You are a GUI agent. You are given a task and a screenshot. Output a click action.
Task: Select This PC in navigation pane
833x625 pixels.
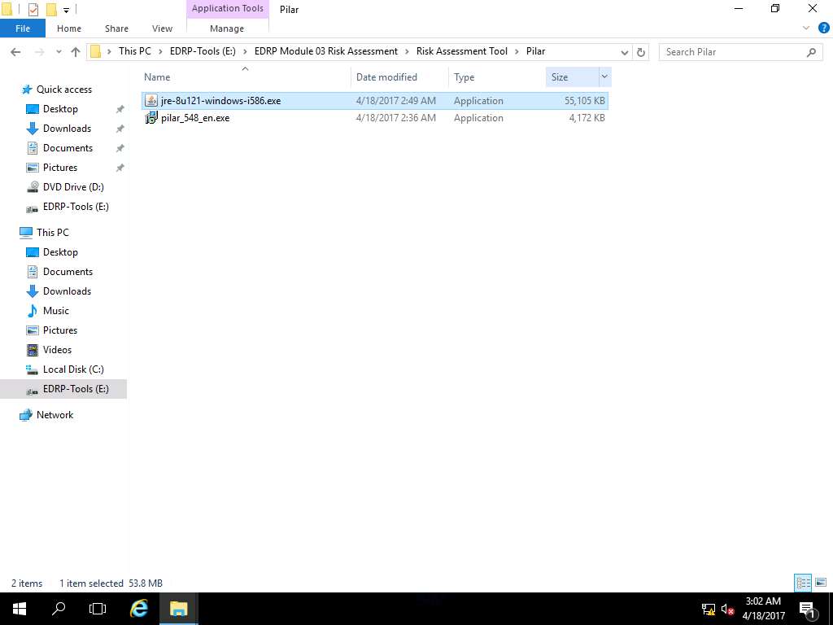coord(52,232)
